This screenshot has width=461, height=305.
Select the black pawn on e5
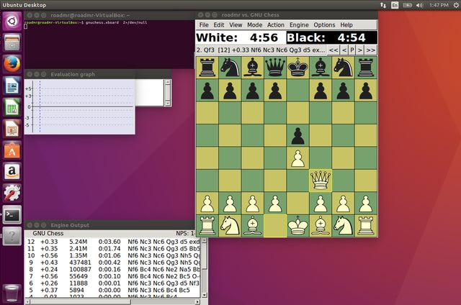click(x=297, y=136)
